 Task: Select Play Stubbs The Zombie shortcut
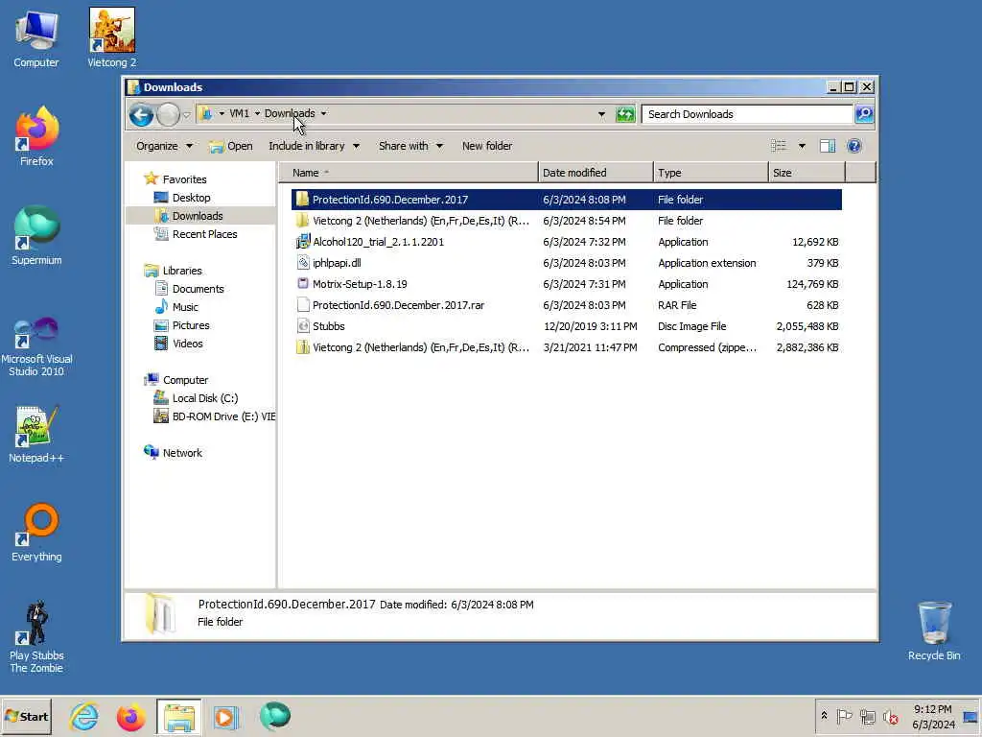[36, 637]
